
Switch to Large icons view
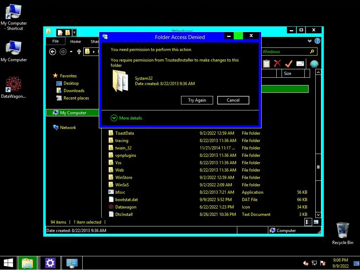316,222
